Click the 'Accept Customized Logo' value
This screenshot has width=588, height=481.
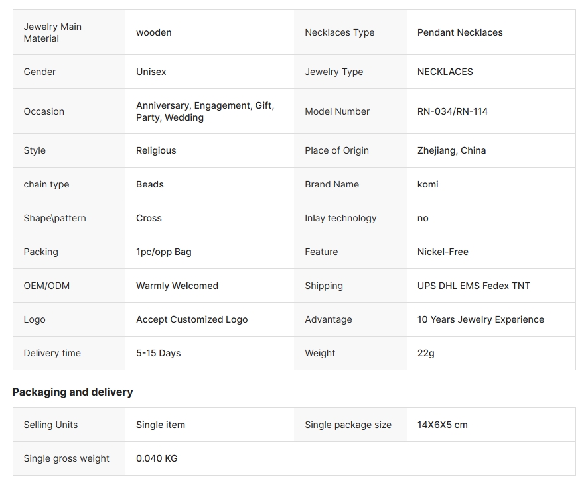(192, 319)
